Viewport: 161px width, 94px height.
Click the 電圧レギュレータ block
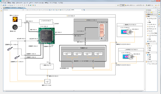coord(47,67)
